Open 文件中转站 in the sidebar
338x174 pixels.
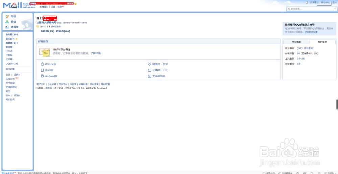click(x=11, y=87)
